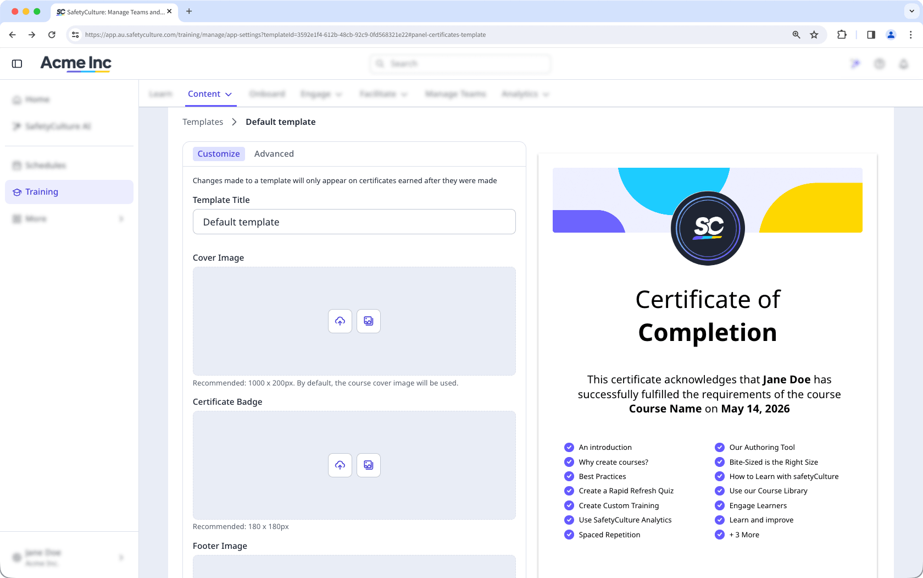Click the browser address bar URL

(285, 35)
